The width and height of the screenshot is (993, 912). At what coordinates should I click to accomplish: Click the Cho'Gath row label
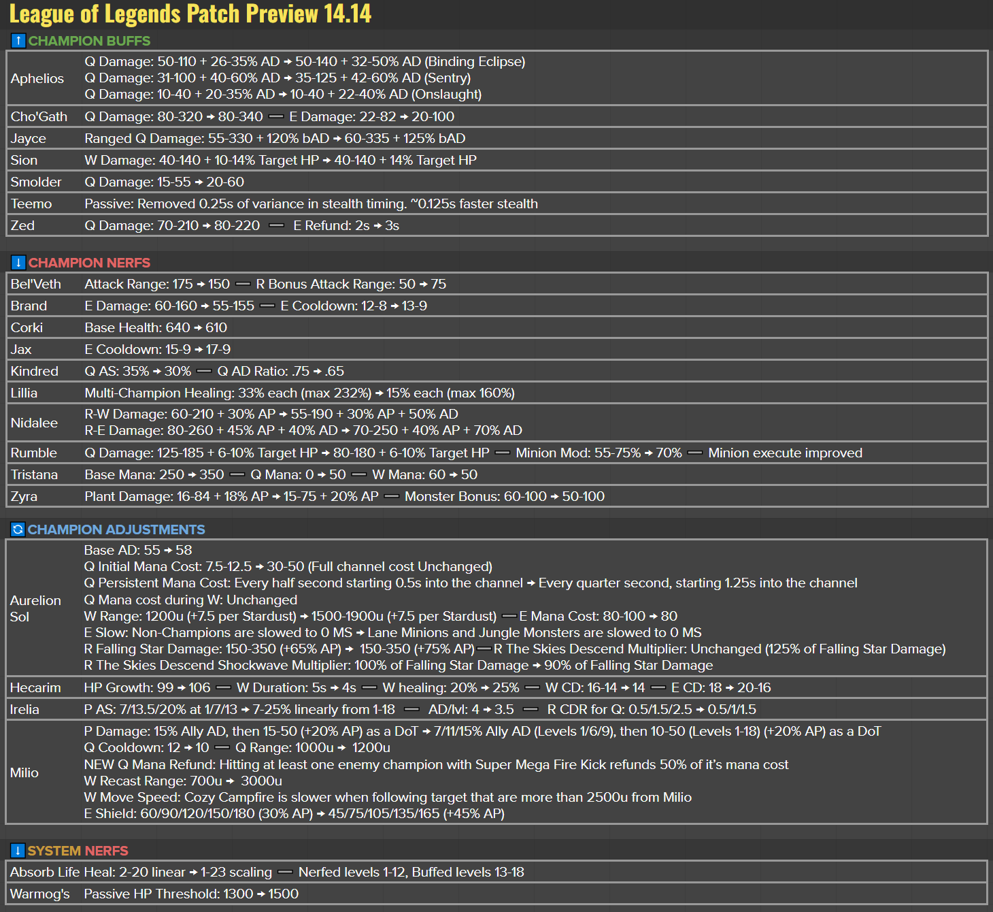point(39,116)
